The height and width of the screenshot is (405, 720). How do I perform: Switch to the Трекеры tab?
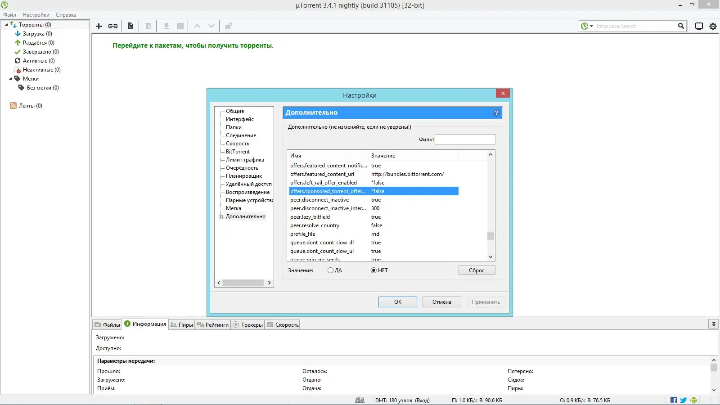tap(247, 324)
